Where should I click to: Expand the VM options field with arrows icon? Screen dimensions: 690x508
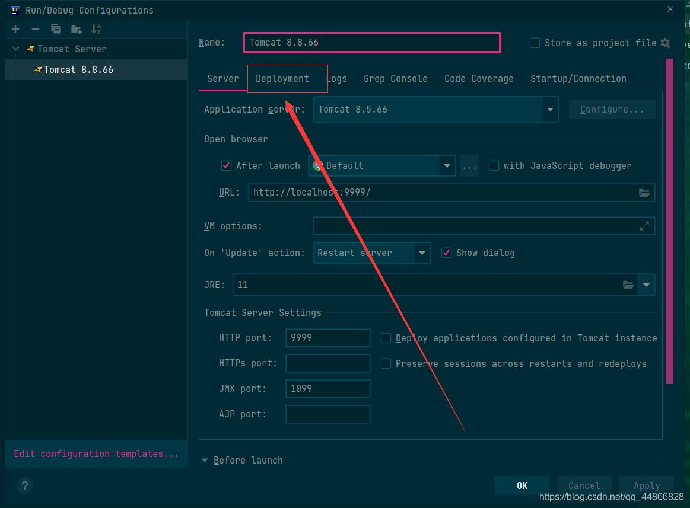[x=644, y=226]
